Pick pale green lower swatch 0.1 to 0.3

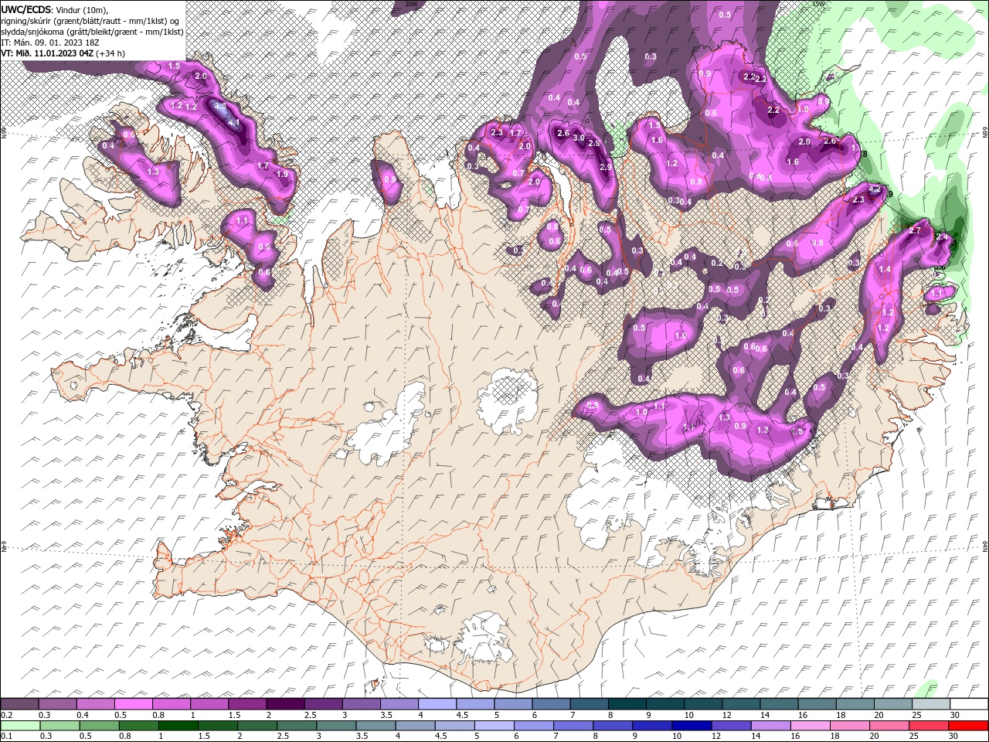tap(20, 726)
